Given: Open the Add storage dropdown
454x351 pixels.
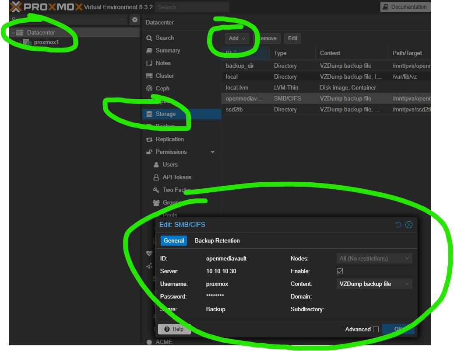Looking at the screenshot, I should click(x=237, y=38).
